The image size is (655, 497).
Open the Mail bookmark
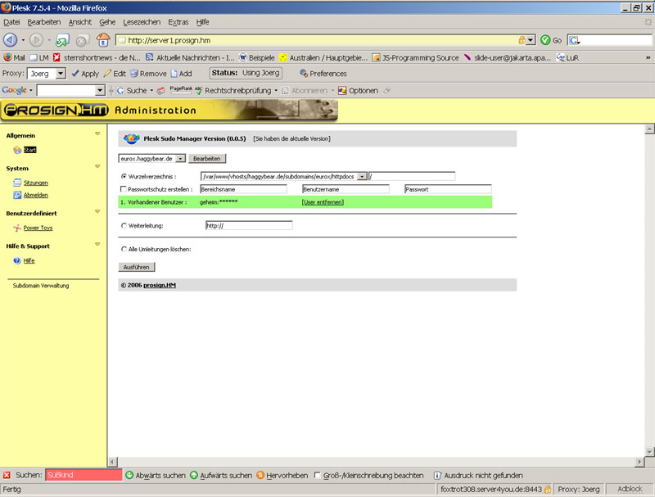[14, 57]
